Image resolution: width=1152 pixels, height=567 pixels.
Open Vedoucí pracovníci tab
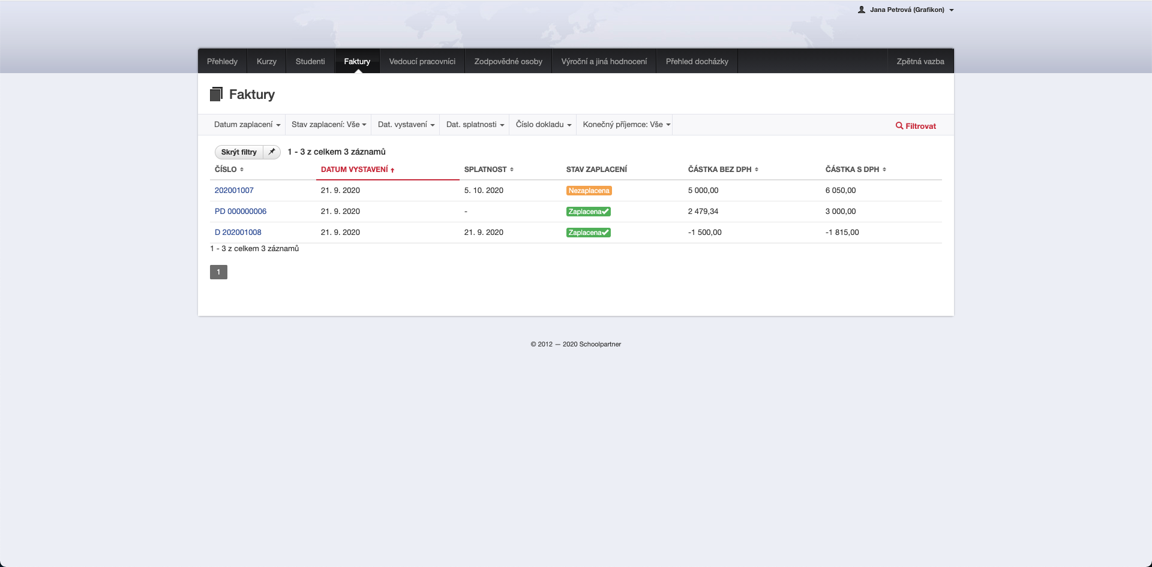(x=422, y=61)
